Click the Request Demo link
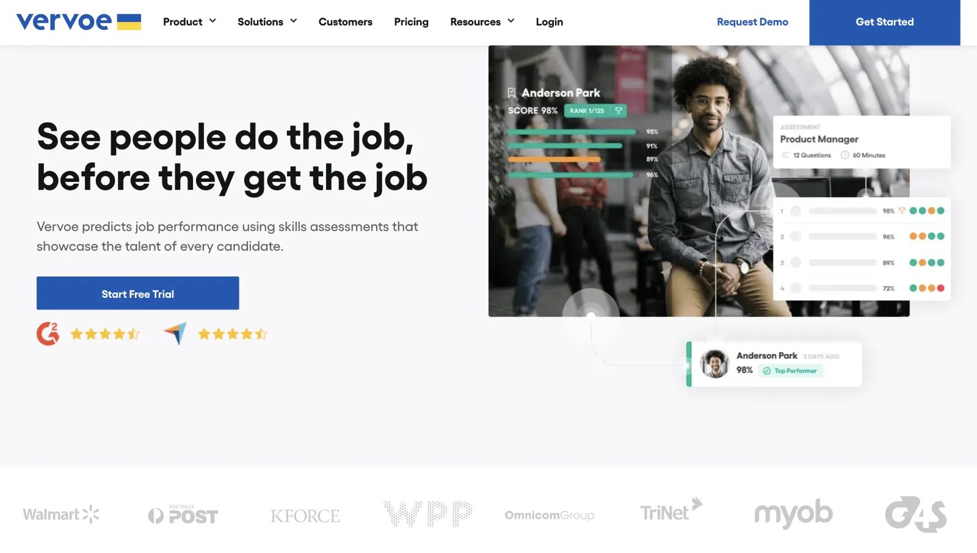977x553 pixels. [x=752, y=22]
